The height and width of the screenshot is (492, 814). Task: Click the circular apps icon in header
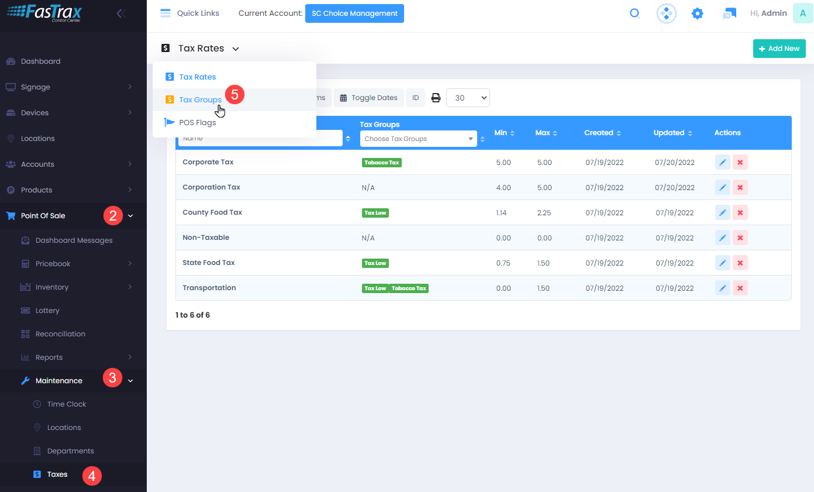point(666,13)
